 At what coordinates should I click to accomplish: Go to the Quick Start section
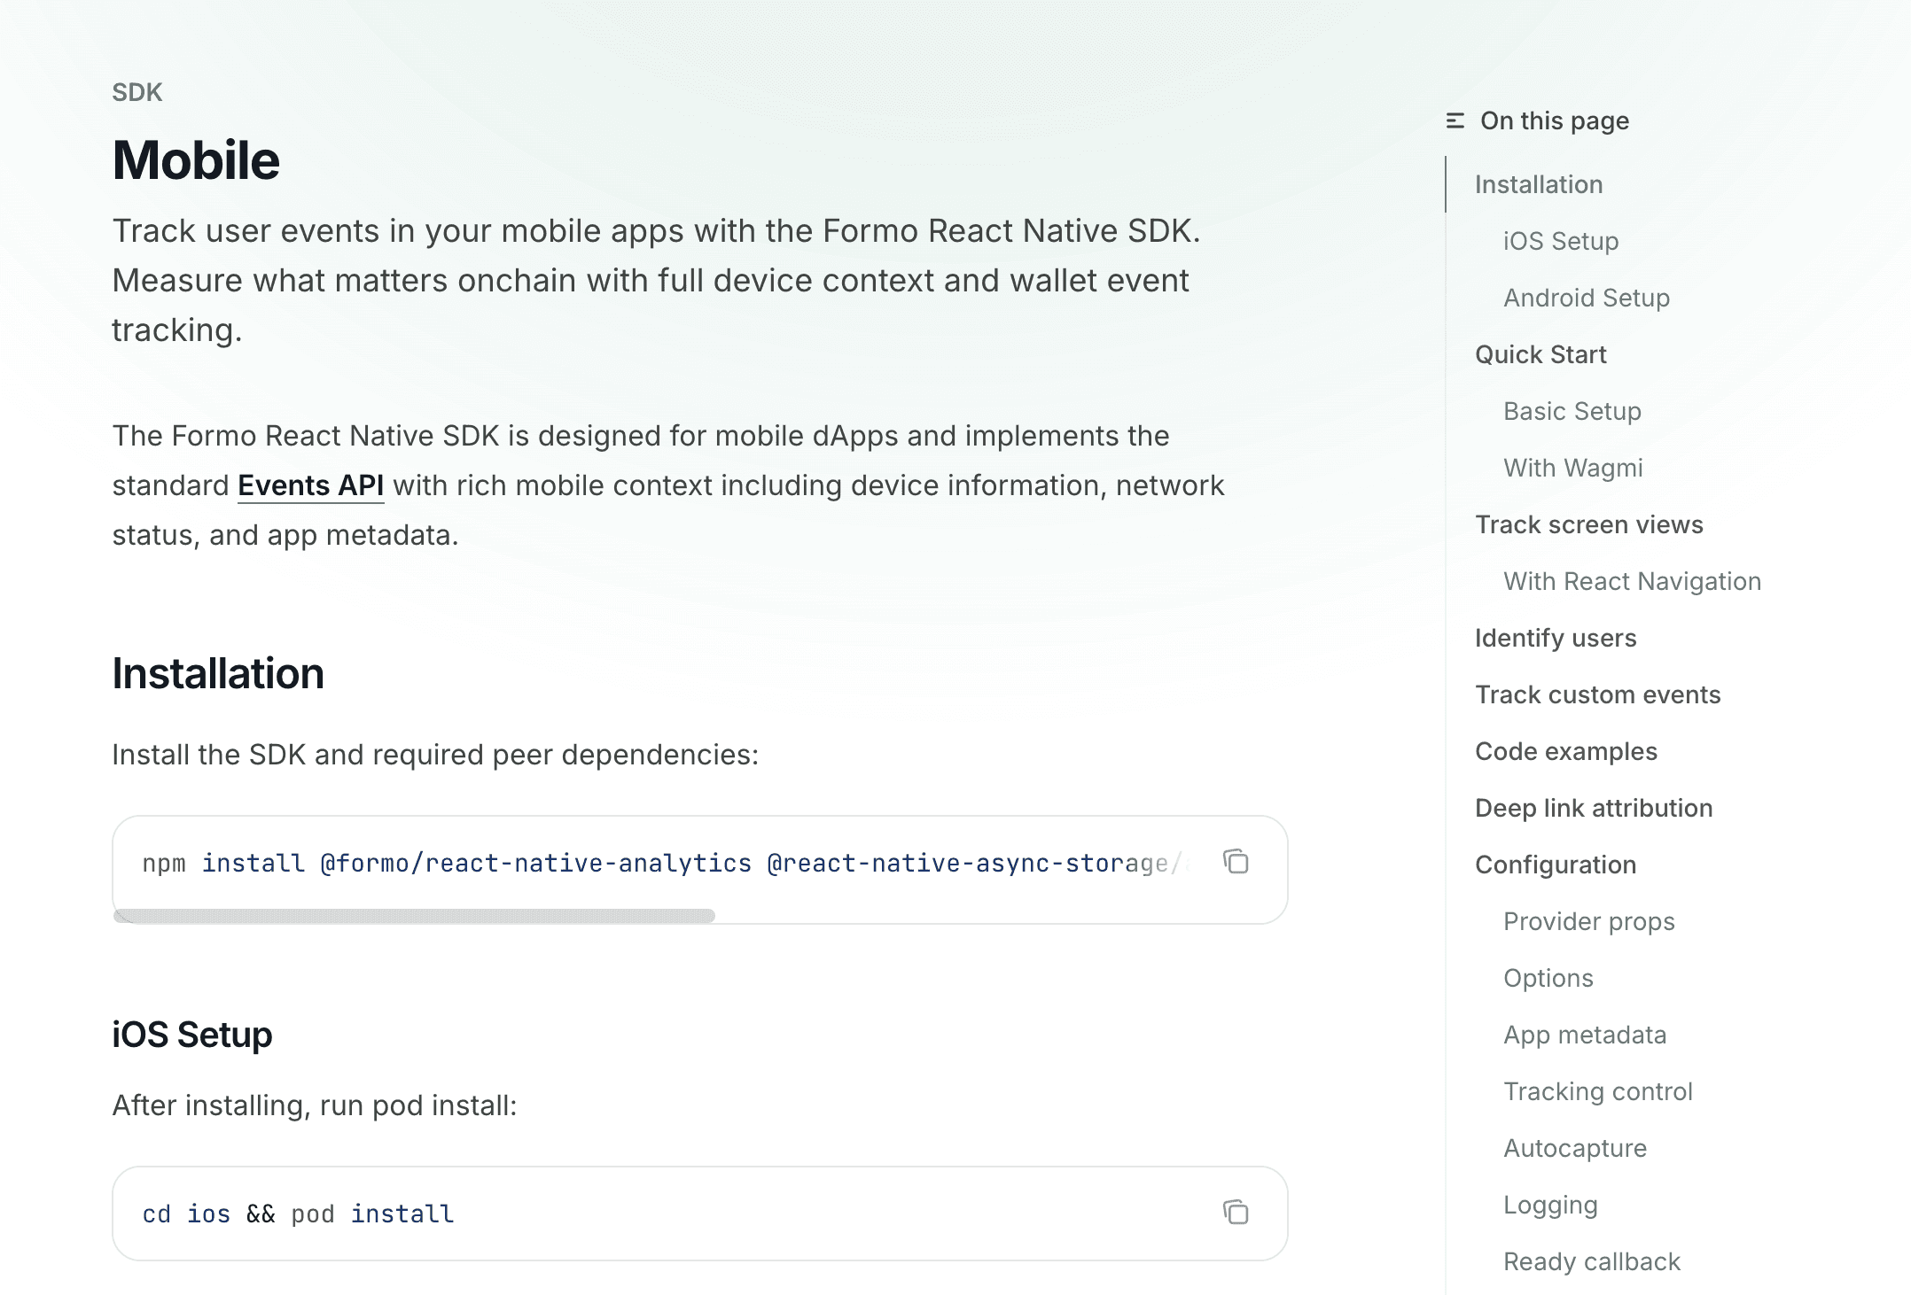coord(1540,354)
